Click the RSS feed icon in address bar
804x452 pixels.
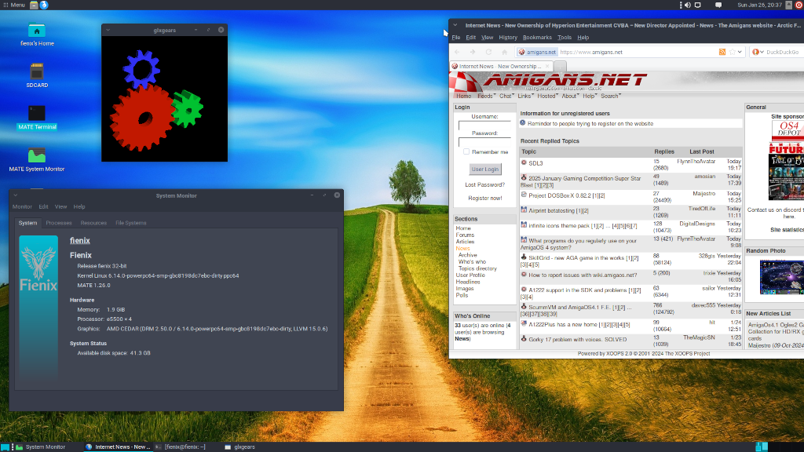click(x=722, y=52)
